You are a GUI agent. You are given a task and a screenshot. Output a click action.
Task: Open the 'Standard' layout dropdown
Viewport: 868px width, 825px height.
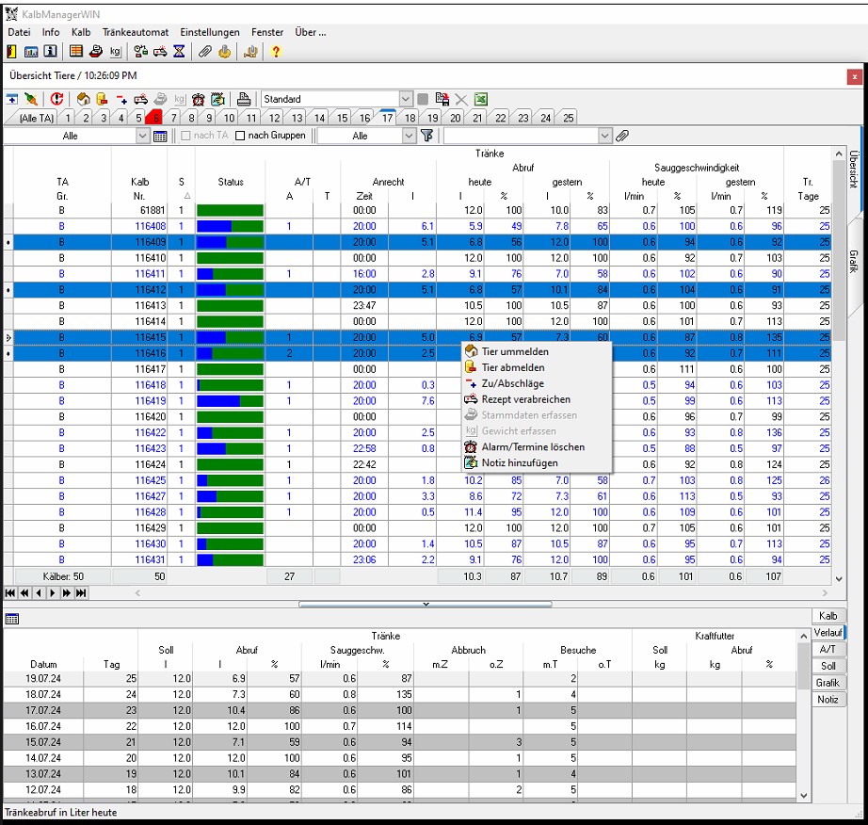405,99
